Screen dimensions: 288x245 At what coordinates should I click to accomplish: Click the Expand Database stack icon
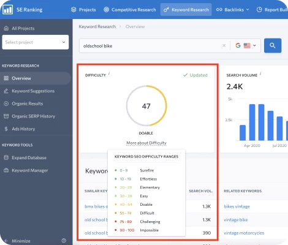pyautogui.click(x=6, y=157)
